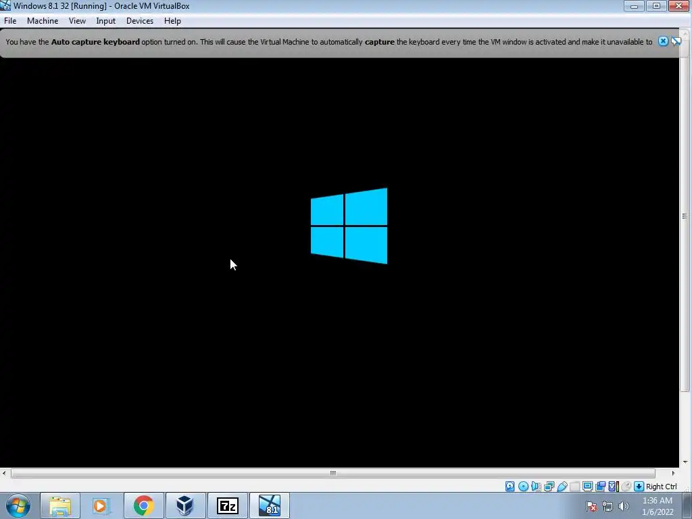Click the network adapters indicator
The height and width of the screenshot is (519, 692).
(549, 487)
